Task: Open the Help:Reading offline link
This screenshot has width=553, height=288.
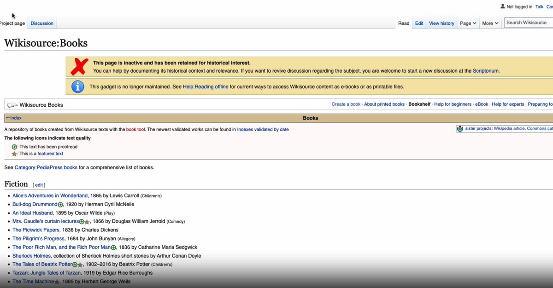Action: tap(206, 86)
